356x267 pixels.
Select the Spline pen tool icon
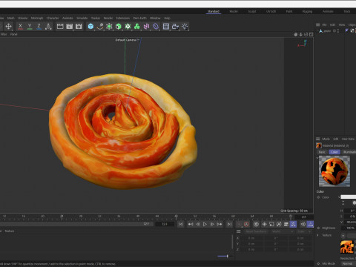(100, 26)
